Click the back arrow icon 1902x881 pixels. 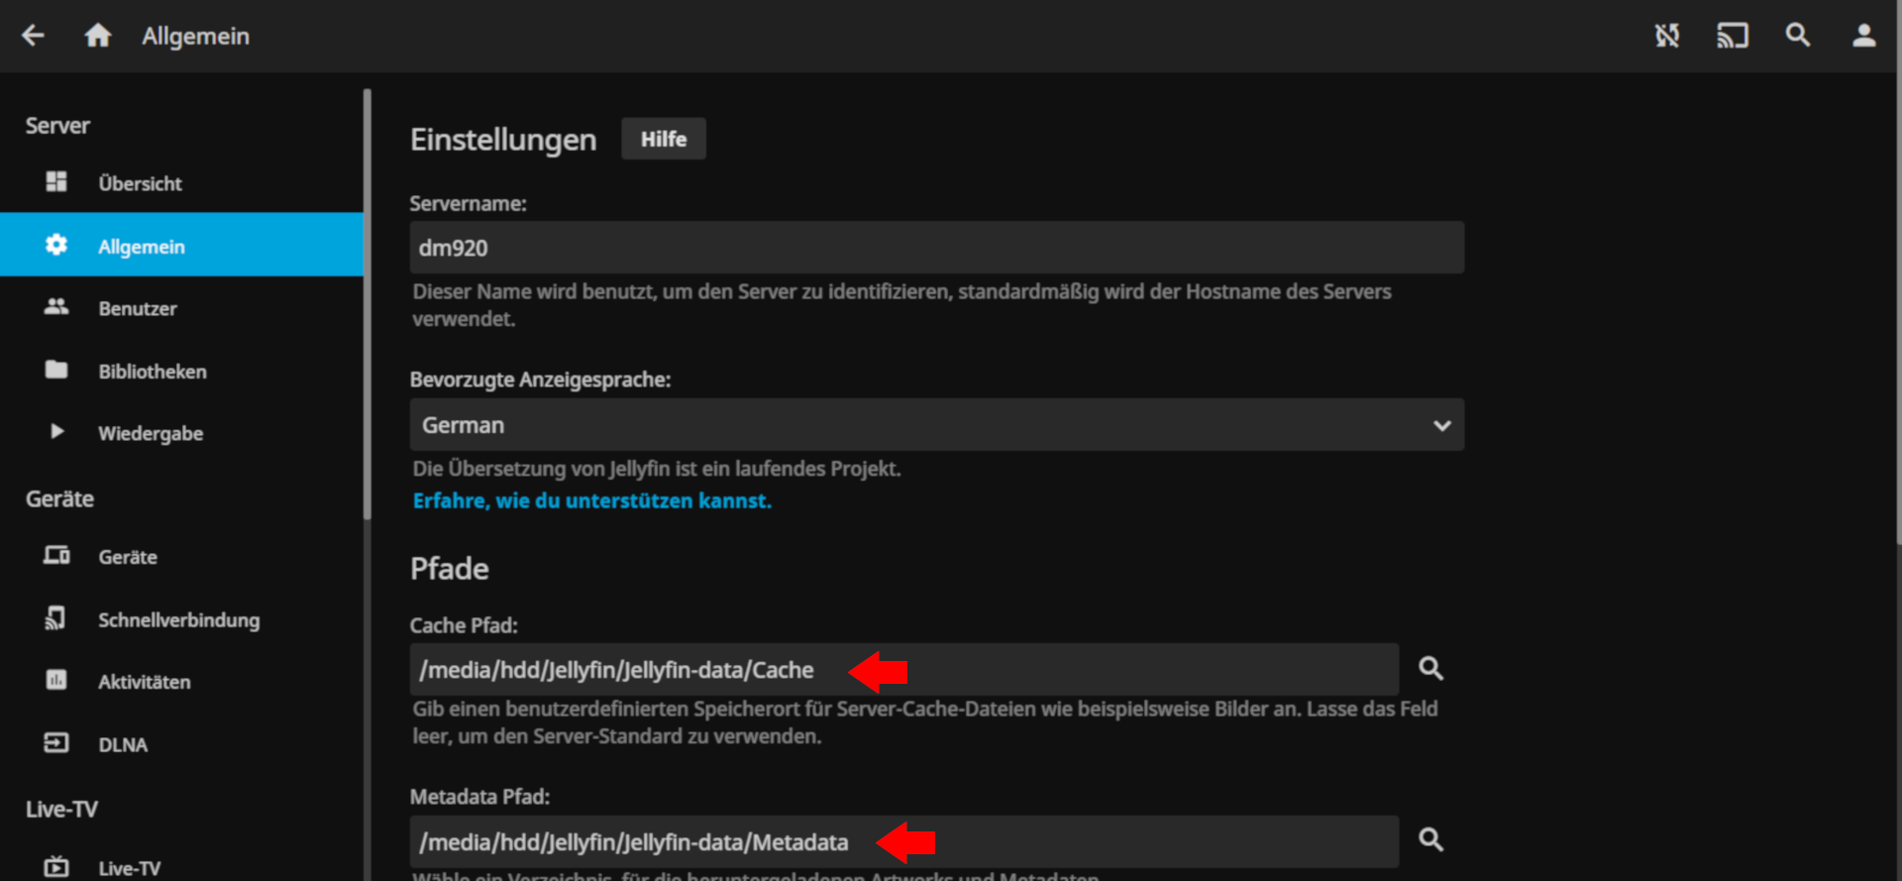[34, 36]
